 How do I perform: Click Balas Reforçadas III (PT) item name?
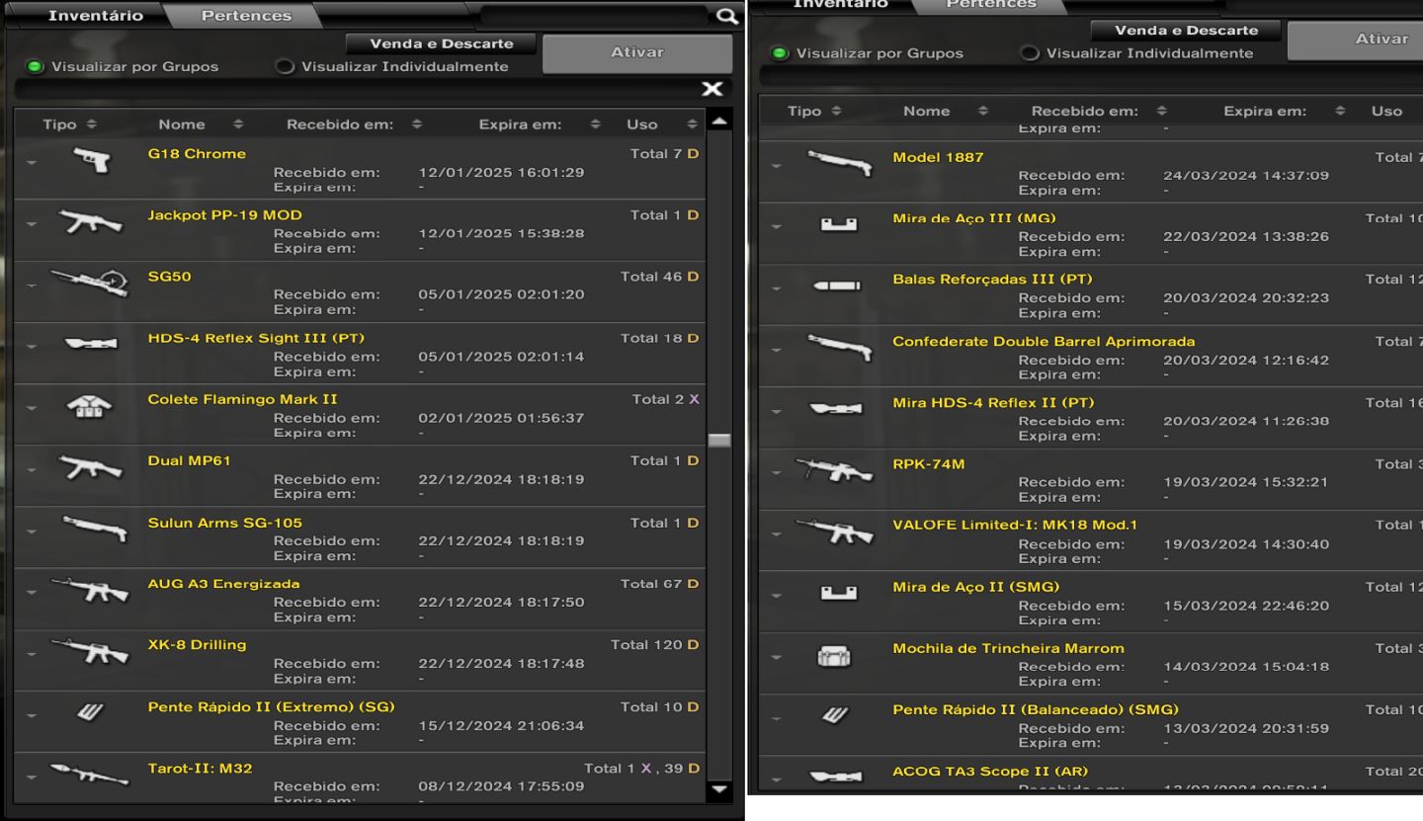992,279
